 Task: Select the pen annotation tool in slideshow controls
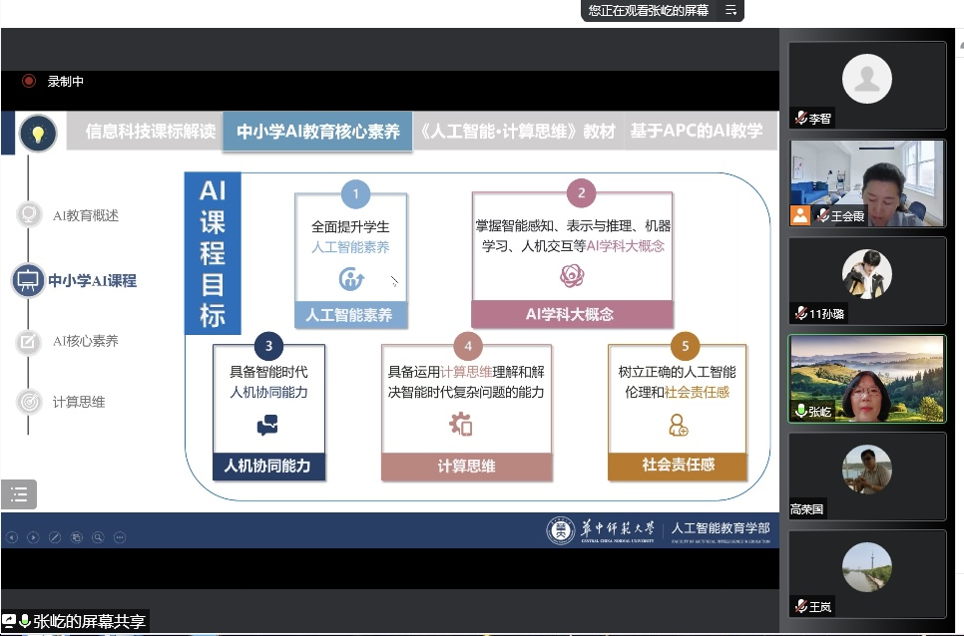coord(55,537)
